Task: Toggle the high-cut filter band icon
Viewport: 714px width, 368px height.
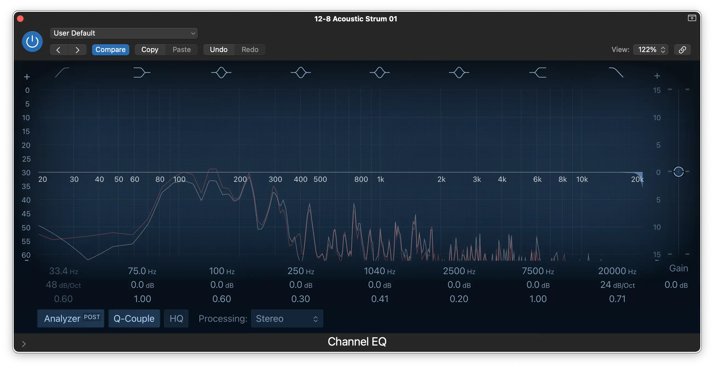Action: [x=616, y=73]
